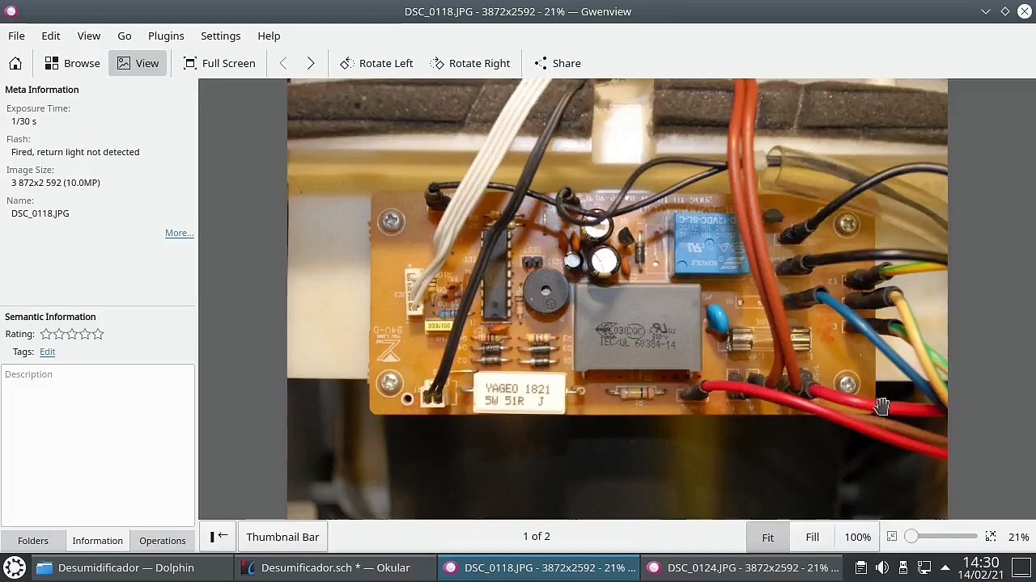Image resolution: width=1036 pixels, height=582 pixels.
Task: Click the "1/30 s" exposure time value
Action: 24,121
